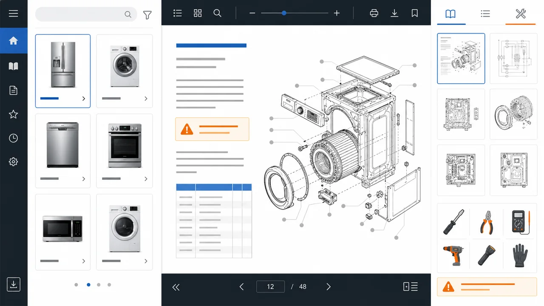Viewport: 544px width, 306px height.
Task: Expand the chevron on the washer card beside the microwave
Action: pyautogui.click(x=146, y=261)
